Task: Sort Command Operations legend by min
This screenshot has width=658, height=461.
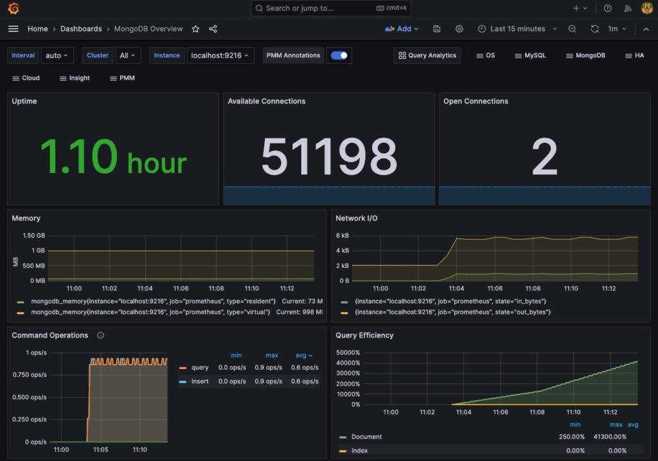Action: point(236,355)
